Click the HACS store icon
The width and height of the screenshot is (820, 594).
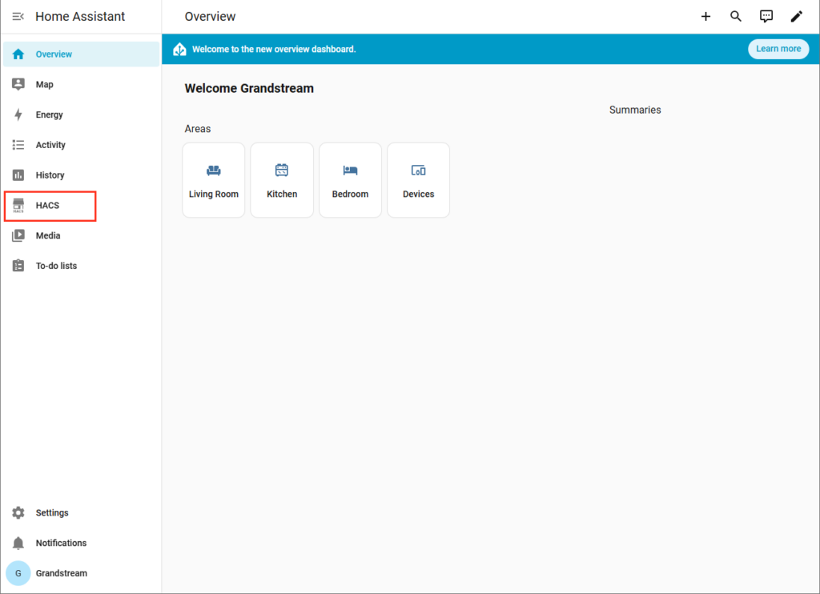pos(18,206)
